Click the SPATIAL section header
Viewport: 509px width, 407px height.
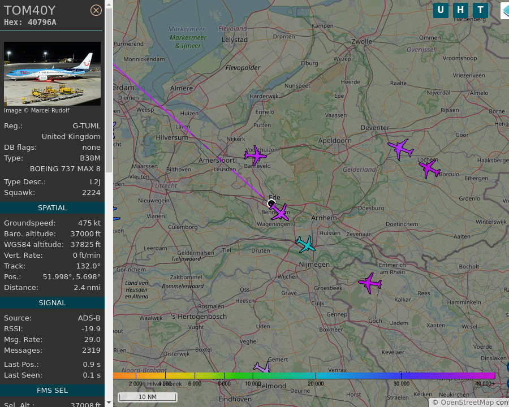click(x=52, y=207)
